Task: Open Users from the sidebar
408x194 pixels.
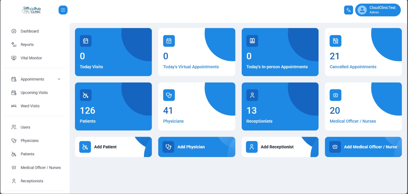Action: (x=25, y=127)
